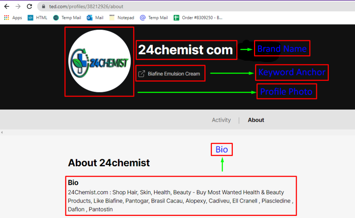Switch to the Activity tab
The height and width of the screenshot is (218, 355).
point(221,120)
